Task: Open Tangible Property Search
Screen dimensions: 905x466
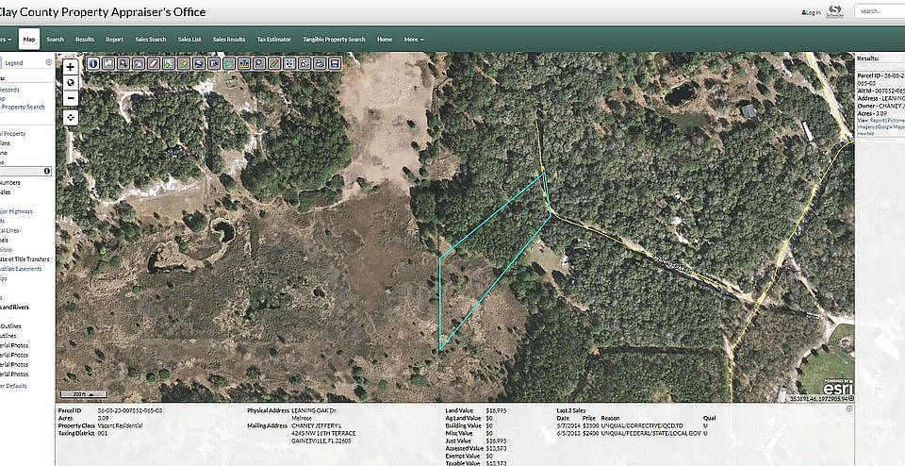Action: (334, 40)
